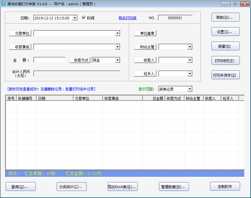The image size is (251, 198).
Task: Click the 购买打印纸 link
Action: coord(128,18)
